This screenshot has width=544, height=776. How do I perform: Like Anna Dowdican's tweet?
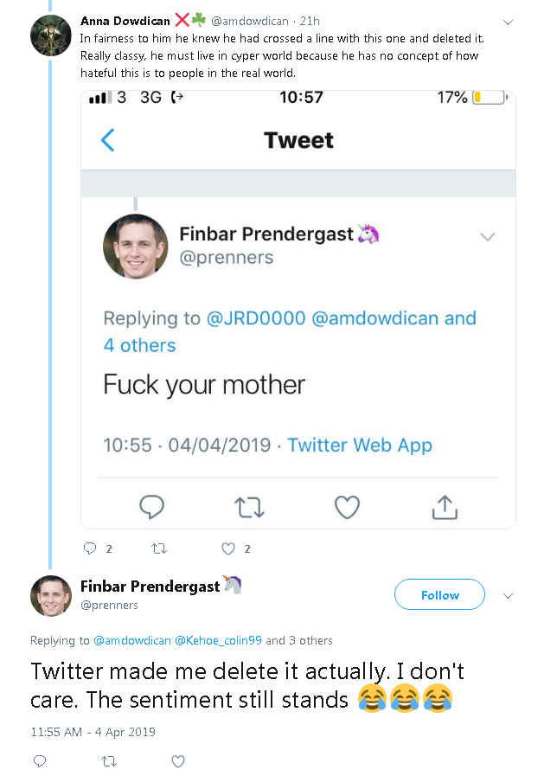tap(228, 548)
